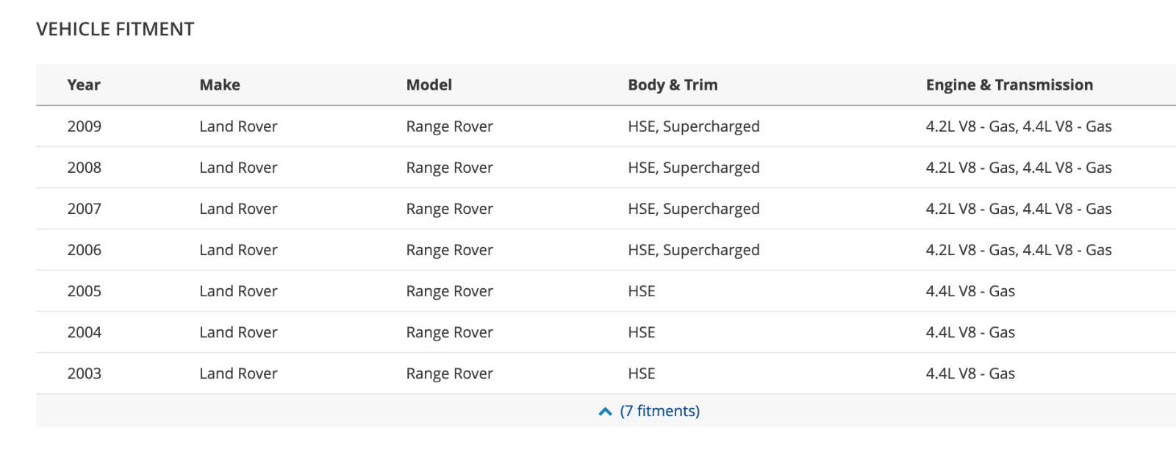Image resolution: width=1176 pixels, height=458 pixels.
Task: Click the 2003 year cell
Action: coord(85,373)
